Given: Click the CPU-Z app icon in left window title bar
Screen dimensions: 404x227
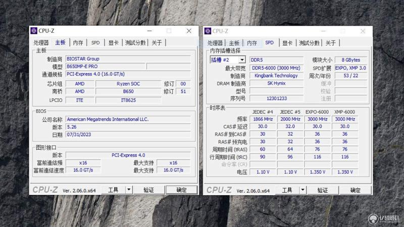Looking at the screenshot, I should tap(34, 31).
